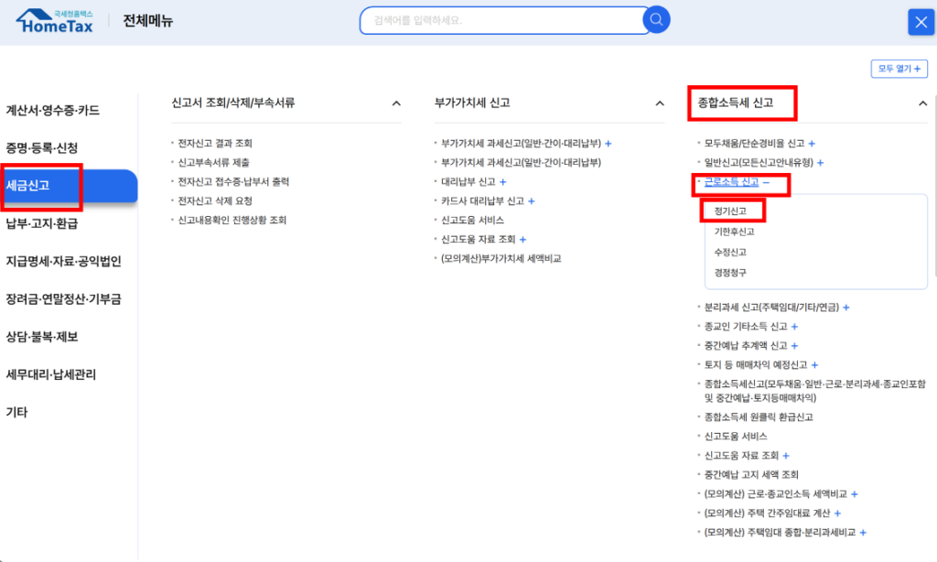
Task: Expand plus icon next to 모두채움/단순경비율 신고
Action: [812, 144]
